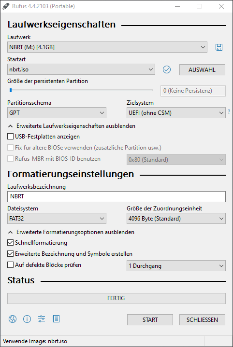
Task: Open the settings sliders icon
Action: pos(42,319)
